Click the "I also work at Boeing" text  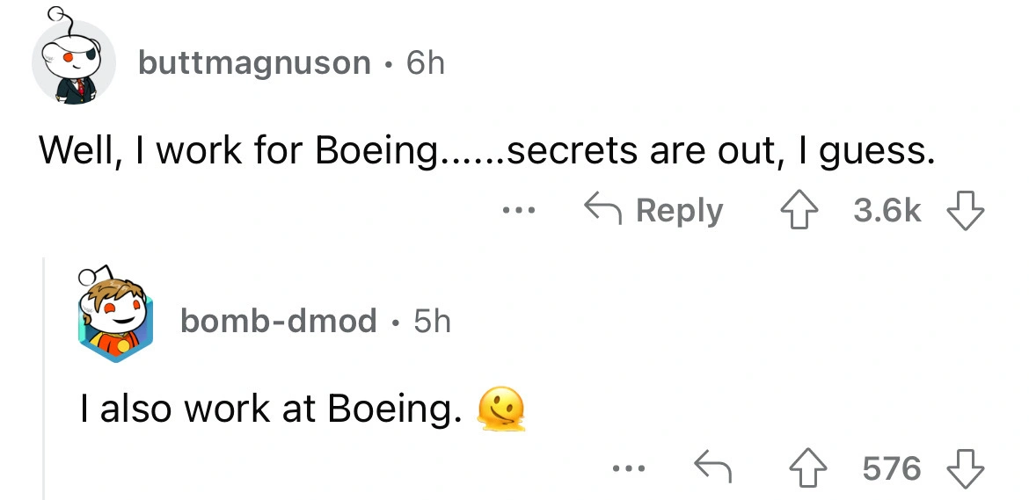(268, 409)
